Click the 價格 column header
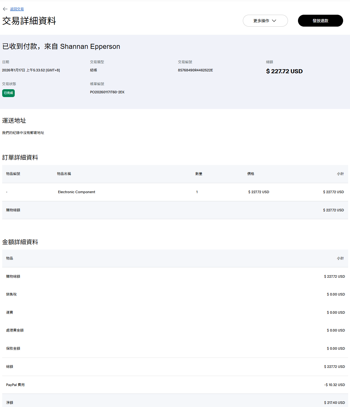 251,174
